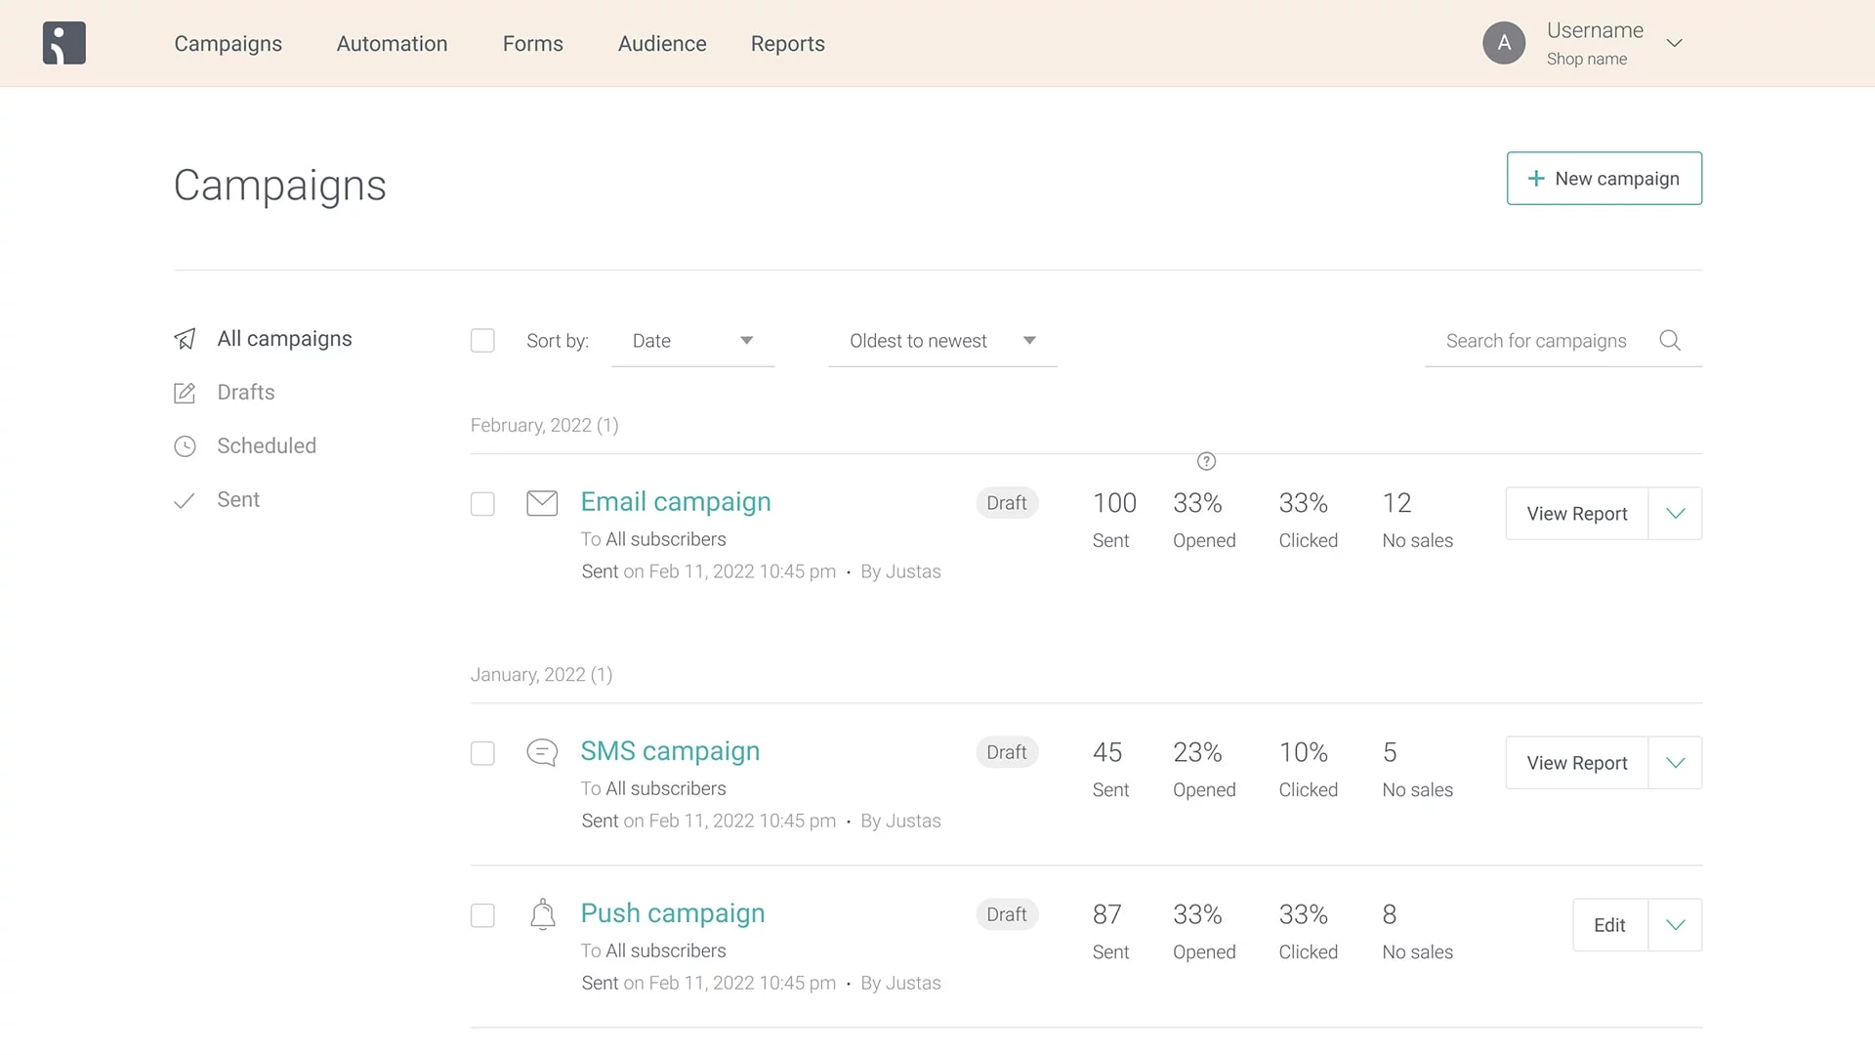Expand the Oldest to newest dropdown
The width and height of the screenshot is (1875, 1055).
coord(941,341)
